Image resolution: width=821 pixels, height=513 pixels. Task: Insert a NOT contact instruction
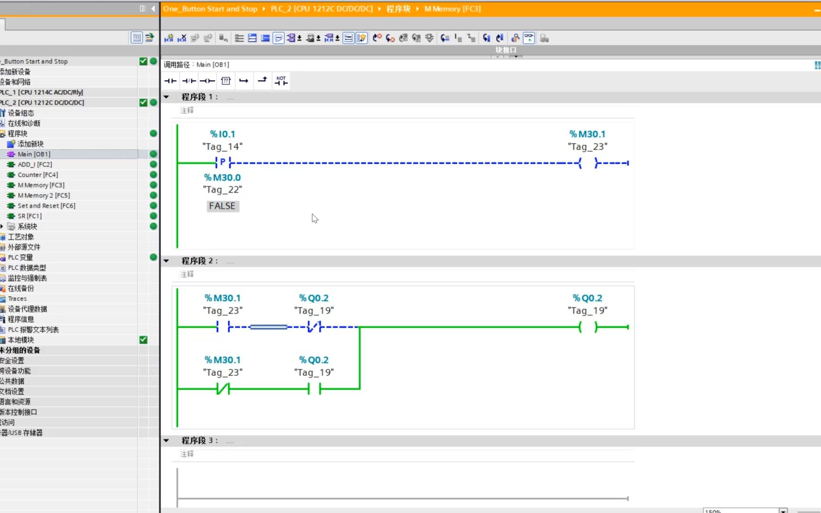(281, 81)
